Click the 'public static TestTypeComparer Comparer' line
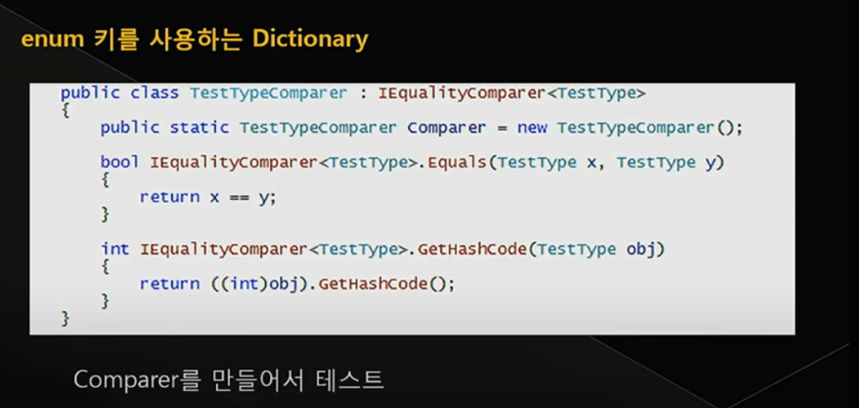 point(421,129)
